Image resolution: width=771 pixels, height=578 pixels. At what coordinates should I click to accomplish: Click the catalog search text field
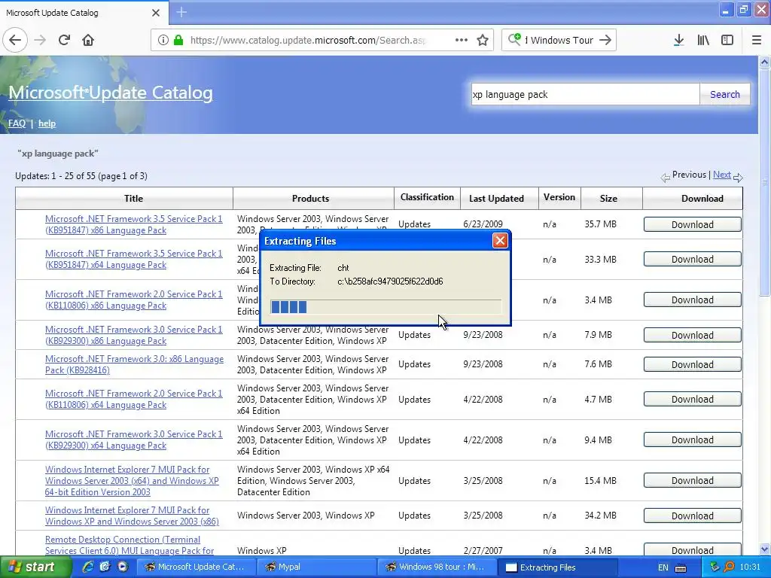tap(585, 94)
